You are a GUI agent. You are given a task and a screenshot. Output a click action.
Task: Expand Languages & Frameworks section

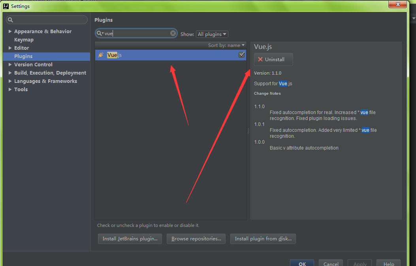pos(10,81)
